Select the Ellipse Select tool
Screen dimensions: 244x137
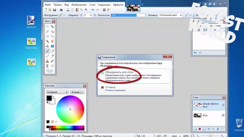point(47,36)
